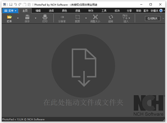Click the Print (打印) printer icon
Screen dimensions: 167x123
click(45, 17)
